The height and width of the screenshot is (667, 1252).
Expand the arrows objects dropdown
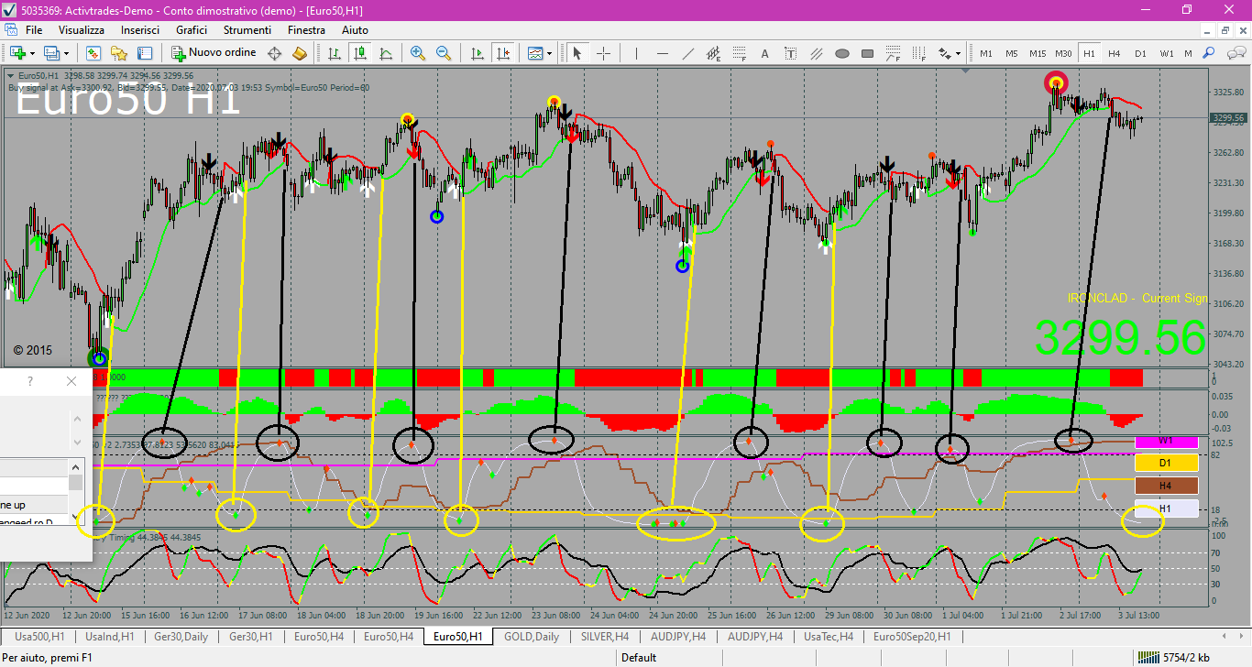point(959,53)
